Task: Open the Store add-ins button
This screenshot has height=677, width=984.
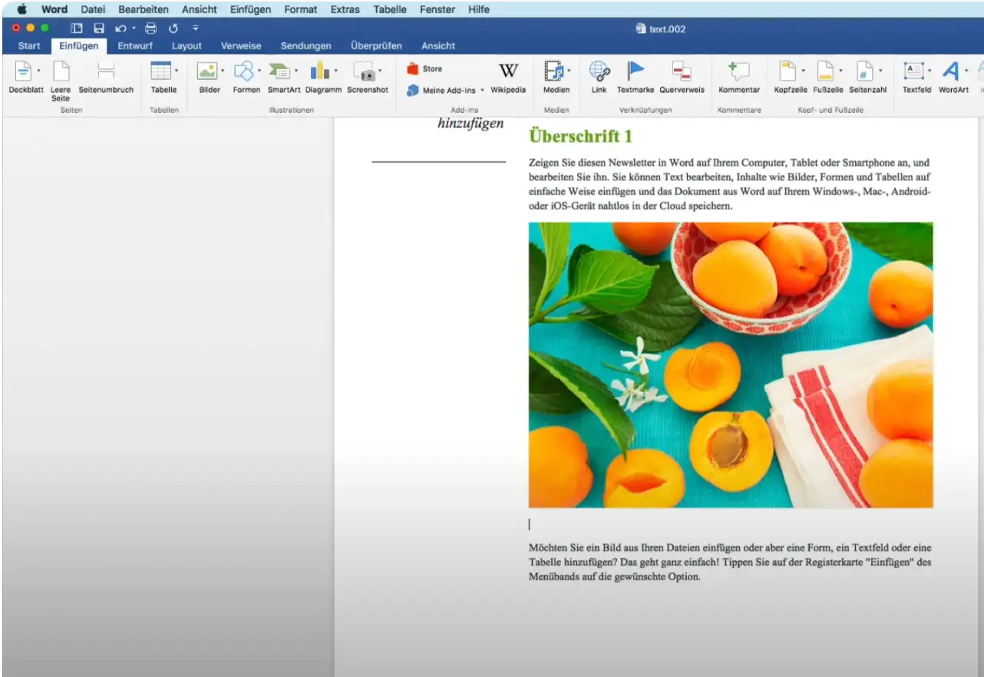Action: tap(424, 69)
